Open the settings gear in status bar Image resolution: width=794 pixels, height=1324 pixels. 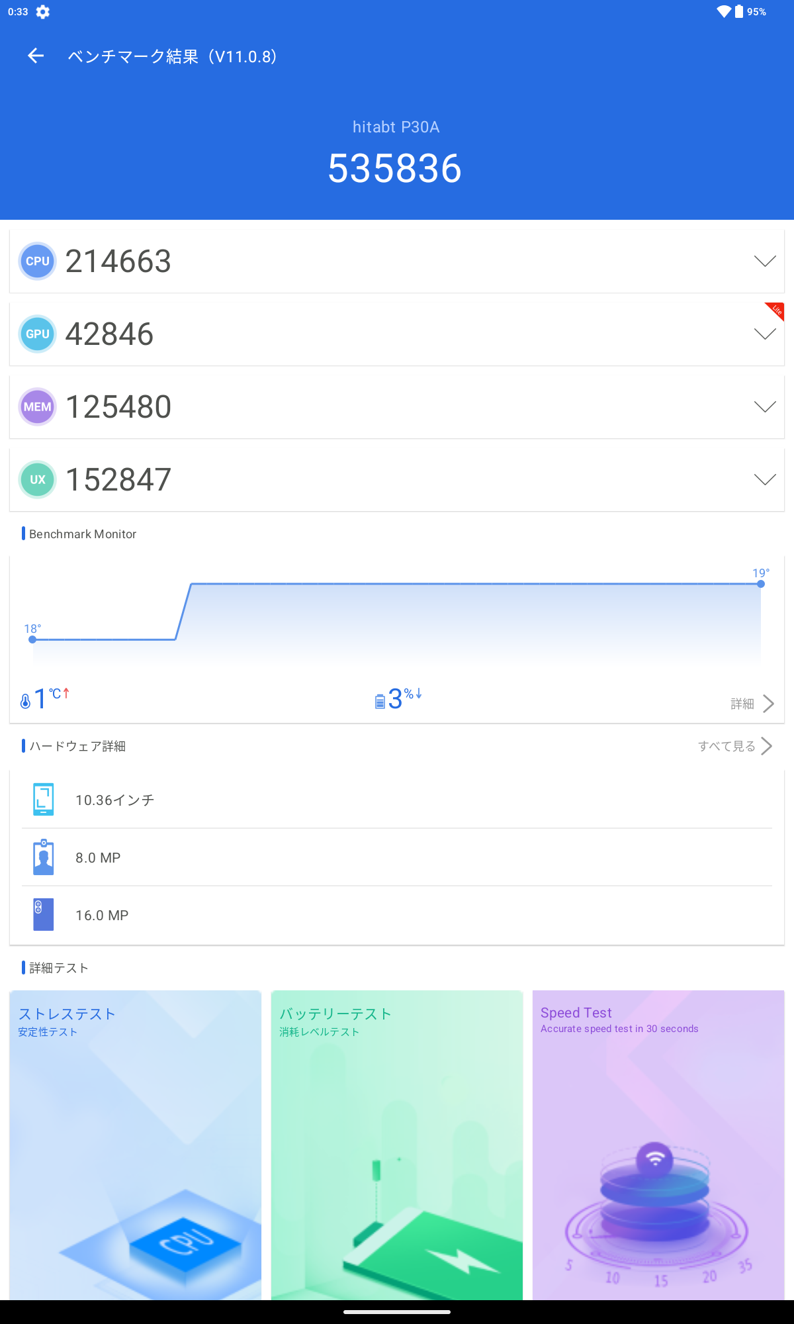[43, 12]
